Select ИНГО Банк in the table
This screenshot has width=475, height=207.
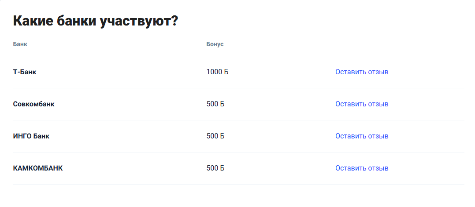click(x=31, y=136)
